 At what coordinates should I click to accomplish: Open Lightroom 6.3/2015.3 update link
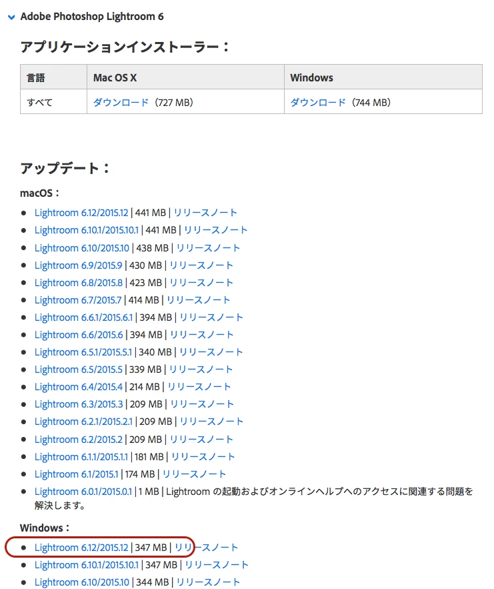79,404
